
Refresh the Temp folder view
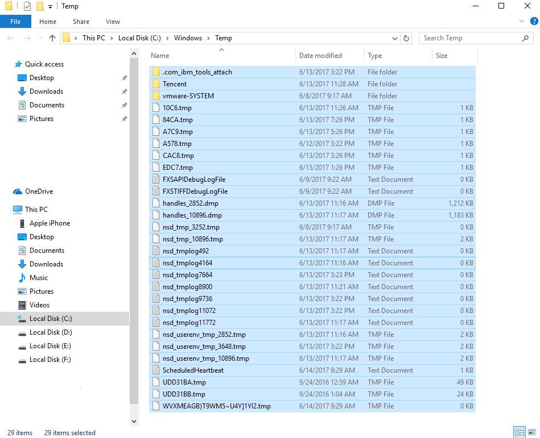(x=405, y=38)
